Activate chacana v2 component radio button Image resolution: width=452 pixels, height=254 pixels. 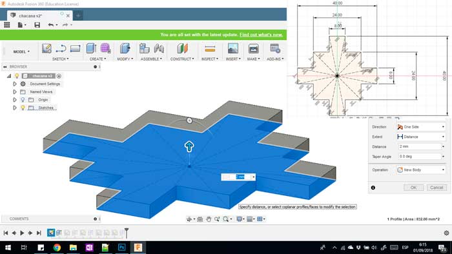pyautogui.click(x=59, y=76)
